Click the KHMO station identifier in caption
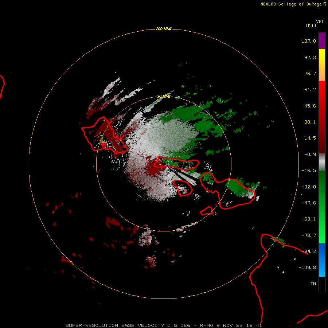The width and height of the screenshot is (328, 328). [x=207, y=325]
